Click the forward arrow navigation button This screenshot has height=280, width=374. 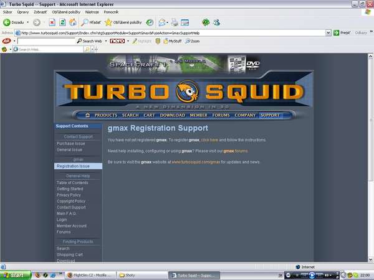(x=37, y=22)
